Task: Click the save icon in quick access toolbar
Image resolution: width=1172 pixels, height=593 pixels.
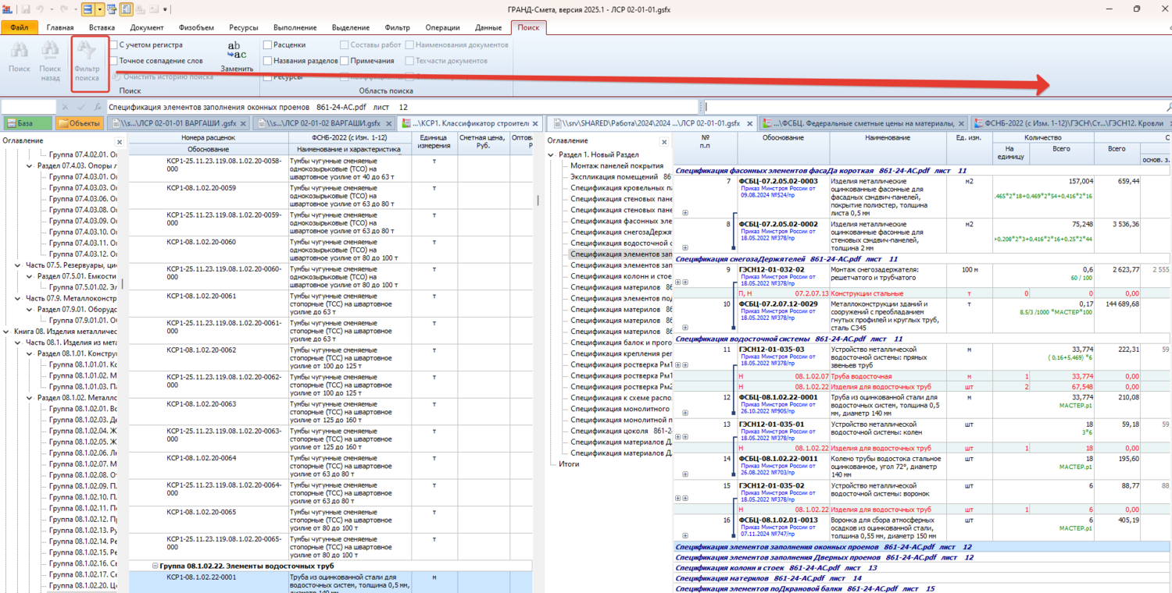Action: [x=25, y=9]
